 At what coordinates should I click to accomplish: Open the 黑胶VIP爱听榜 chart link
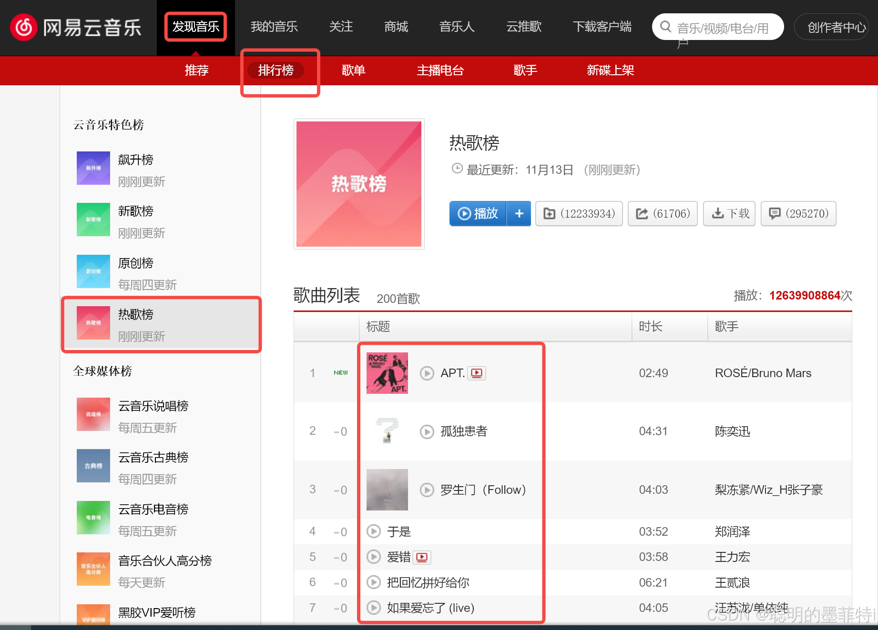pyautogui.click(x=157, y=612)
